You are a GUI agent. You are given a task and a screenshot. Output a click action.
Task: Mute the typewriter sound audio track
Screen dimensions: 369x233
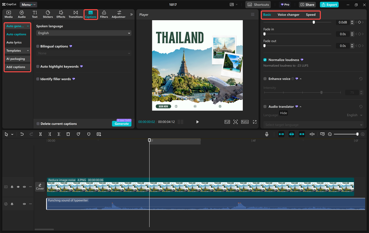click(24, 204)
